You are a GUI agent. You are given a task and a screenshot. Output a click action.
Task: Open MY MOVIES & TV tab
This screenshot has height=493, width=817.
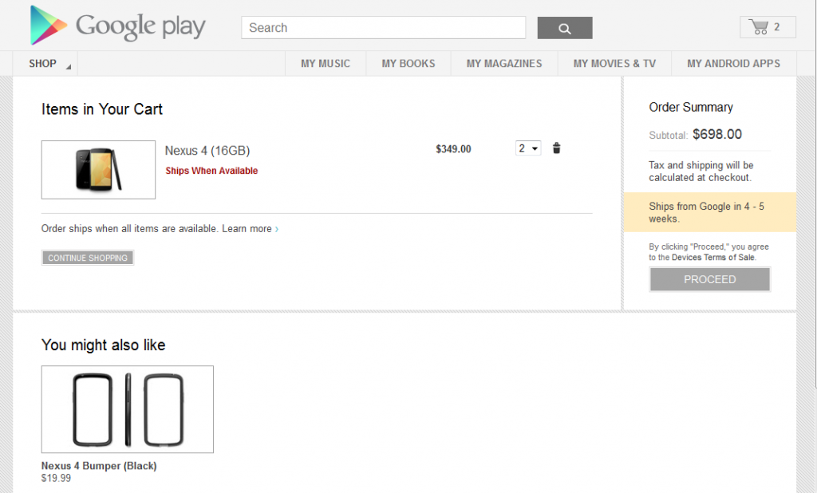click(x=614, y=64)
